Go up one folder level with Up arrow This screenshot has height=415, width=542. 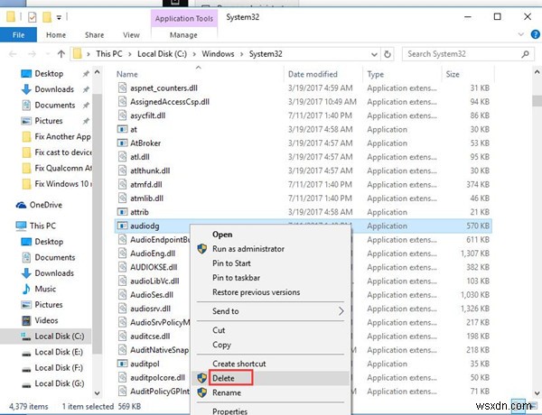[61, 54]
